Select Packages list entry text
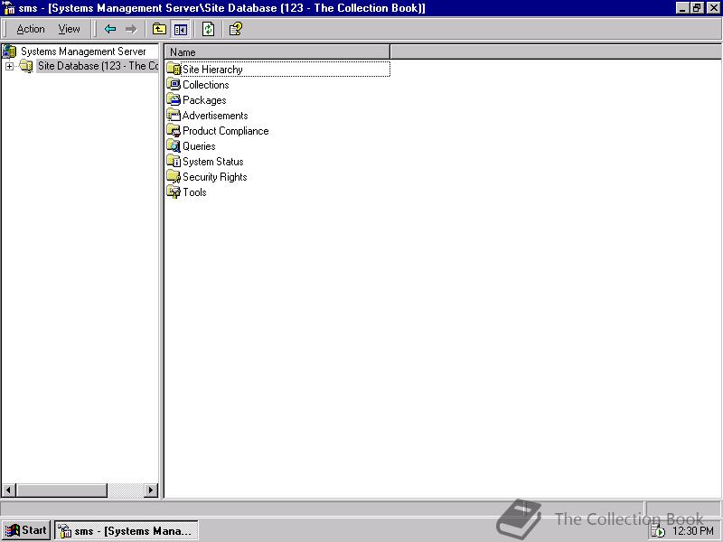 204,100
